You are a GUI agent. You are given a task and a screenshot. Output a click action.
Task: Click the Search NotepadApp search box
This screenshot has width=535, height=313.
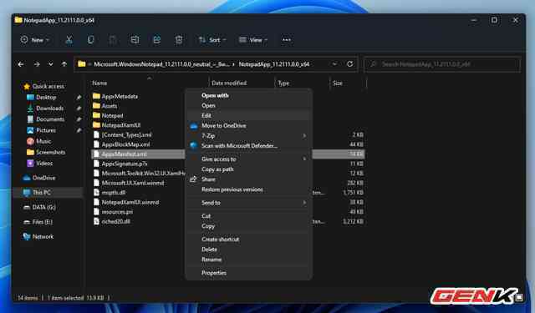[442, 64]
